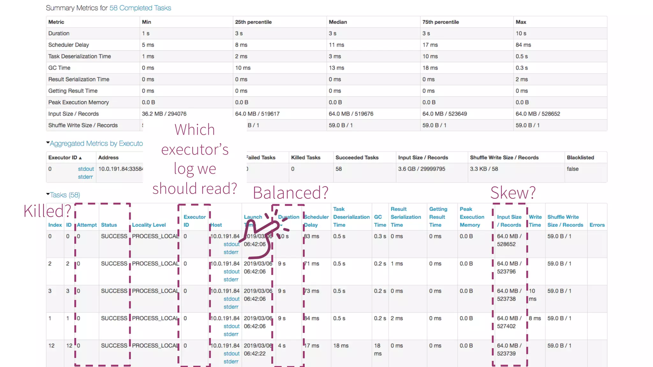Open stdout log for task index 2

[231, 272]
